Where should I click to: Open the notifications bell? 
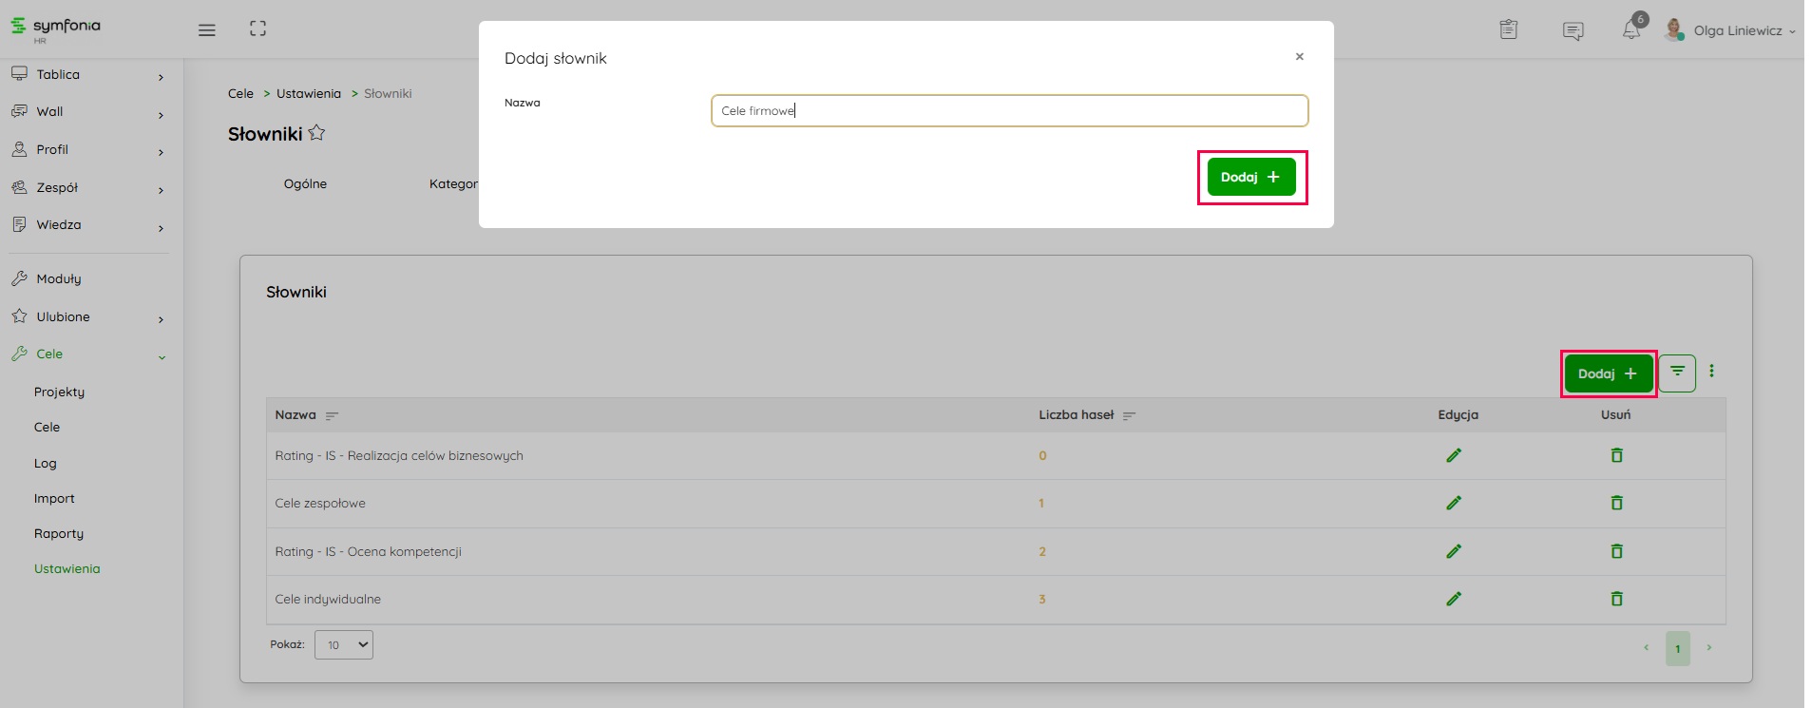pyautogui.click(x=1630, y=30)
